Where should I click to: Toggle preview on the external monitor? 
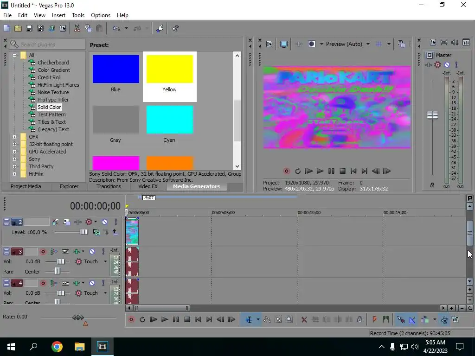tap(283, 44)
